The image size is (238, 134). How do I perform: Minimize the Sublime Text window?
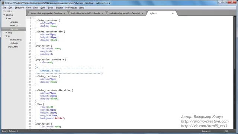[220, 2]
